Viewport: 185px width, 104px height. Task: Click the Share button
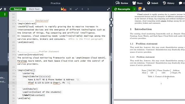click(x=137, y=3)
